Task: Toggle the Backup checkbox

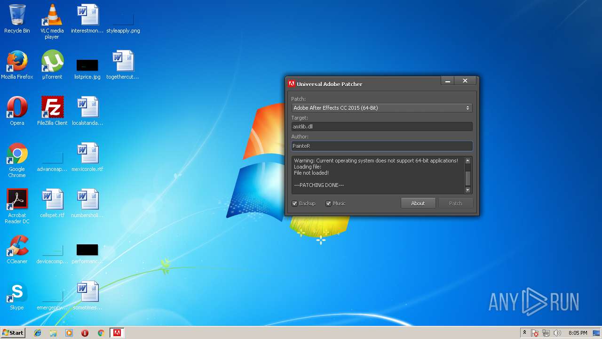Action: 294,203
